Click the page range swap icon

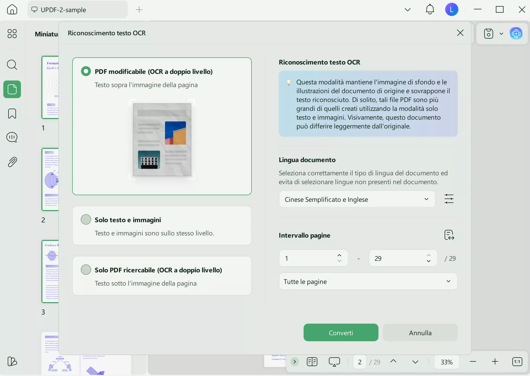(449, 235)
